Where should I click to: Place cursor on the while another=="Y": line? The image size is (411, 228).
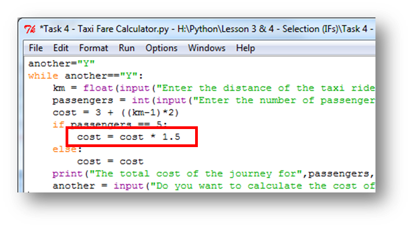pyautogui.click(x=85, y=76)
